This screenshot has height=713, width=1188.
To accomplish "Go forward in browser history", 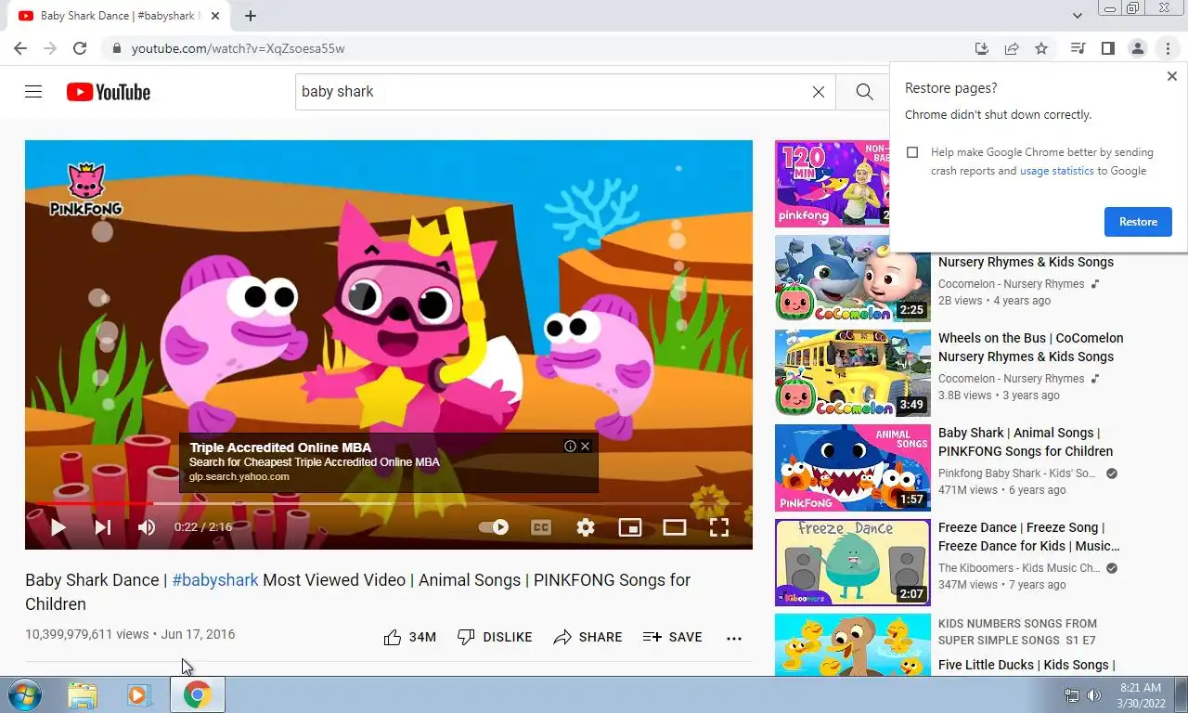I will 50,48.
